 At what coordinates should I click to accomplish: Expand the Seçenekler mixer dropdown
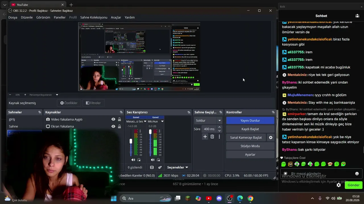177,167
